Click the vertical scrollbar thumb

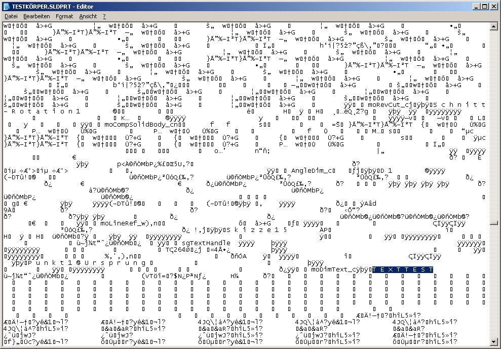point(493,223)
